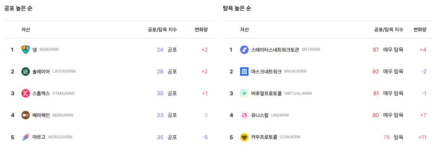
Task: Click the Uniswap unicorn icon
Action: [x=244, y=115]
